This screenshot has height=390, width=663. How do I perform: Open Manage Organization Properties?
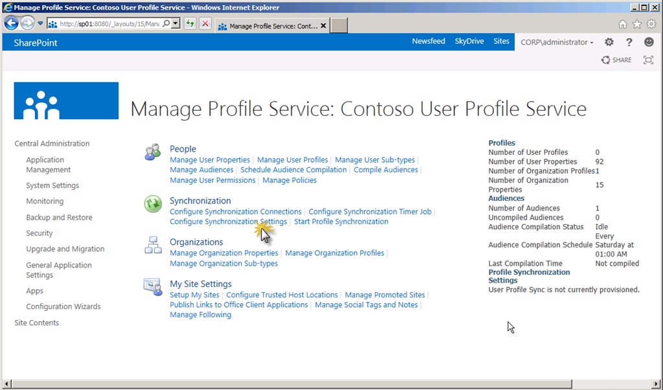pyautogui.click(x=224, y=253)
